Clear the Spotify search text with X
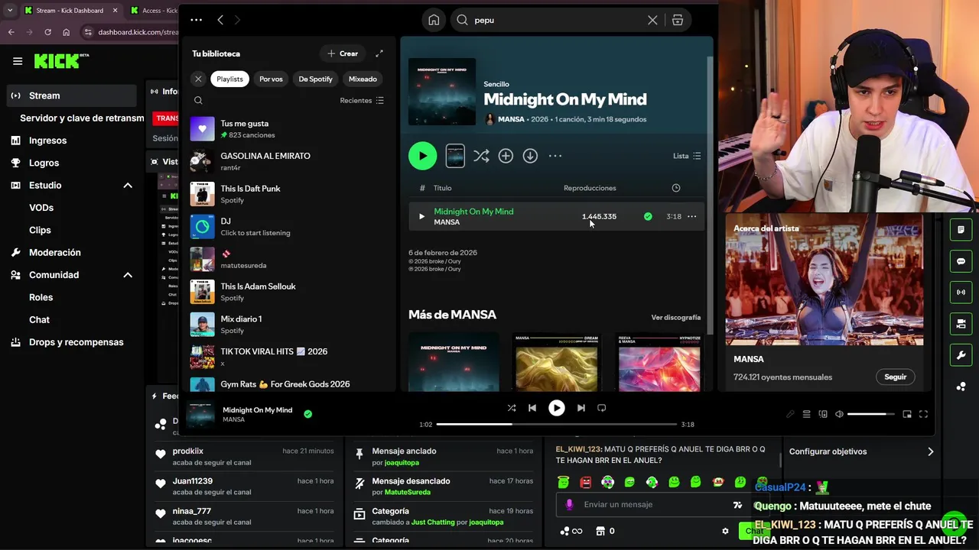Image resolution: width=979 pixels, height=550 pixels. coord(652,20)
